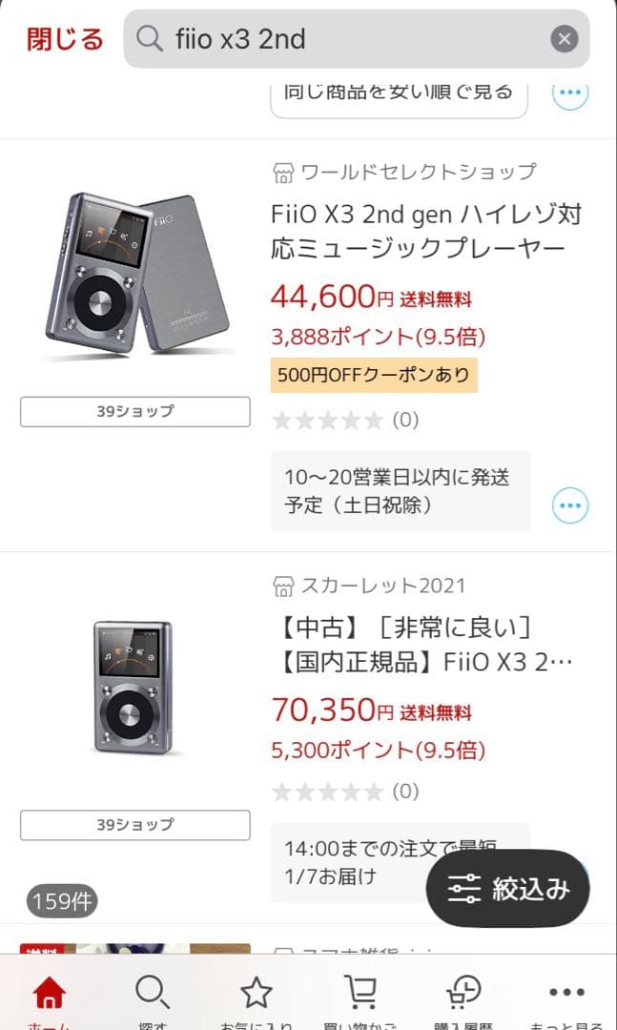Tap the search input containing fiio x3 2nd
Viewport: 617px width, 1030px height.
click(x=305, y=38)
